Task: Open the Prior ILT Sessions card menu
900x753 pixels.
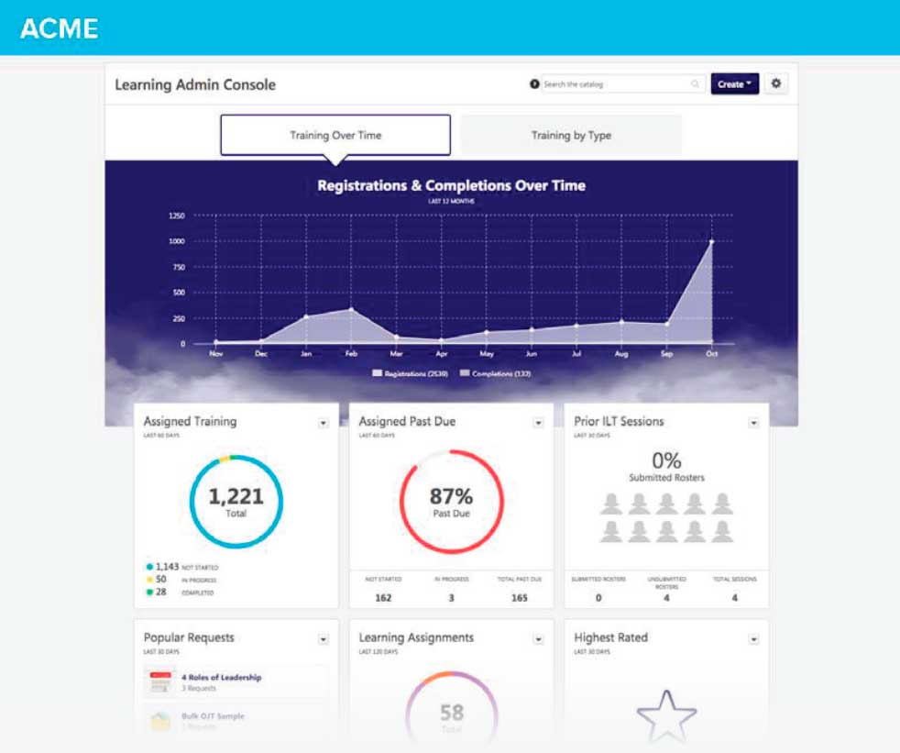Action: (x=753, y=423)
